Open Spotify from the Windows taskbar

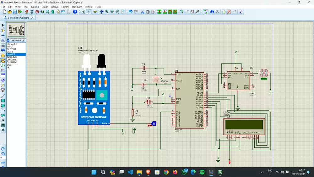[202, 172]
